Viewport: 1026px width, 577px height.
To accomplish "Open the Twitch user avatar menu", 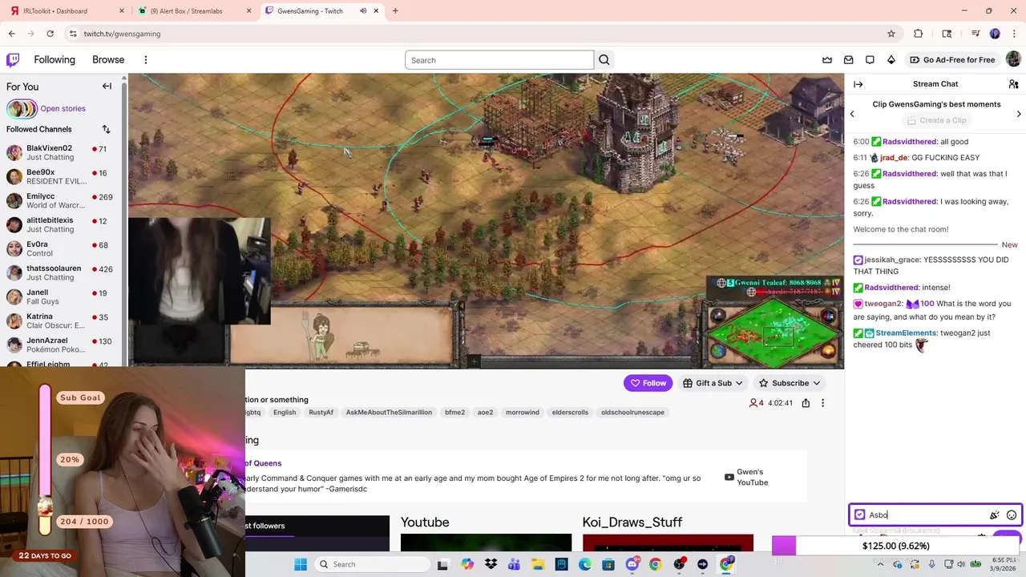I will click(x=1013, y=59).
